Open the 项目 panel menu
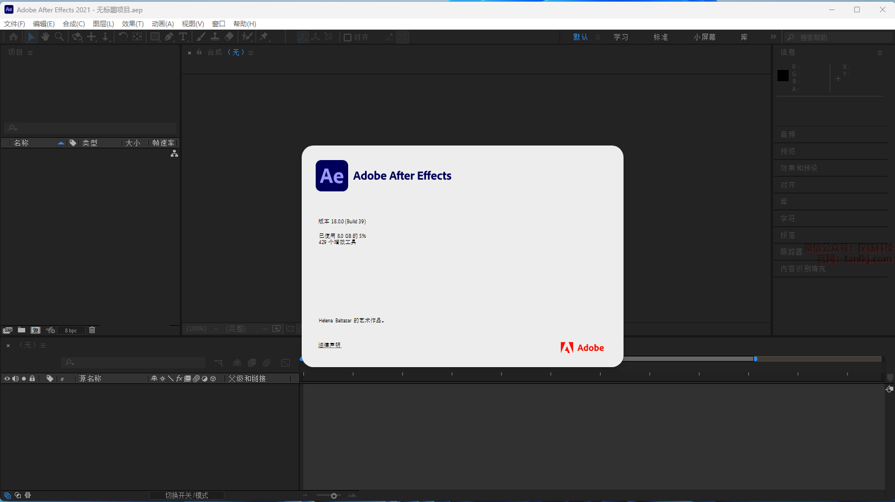 point(30,53)
